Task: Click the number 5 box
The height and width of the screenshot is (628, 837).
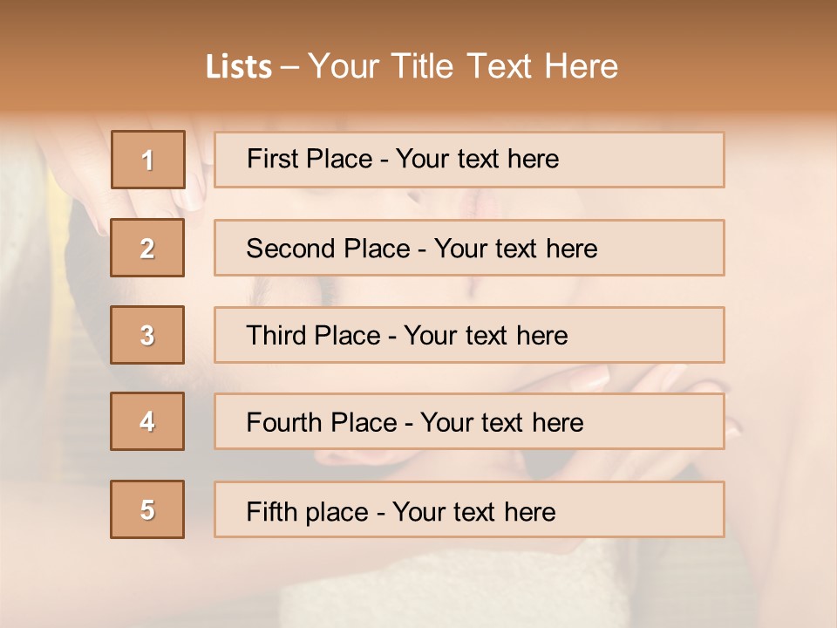Action: pos(147,509)
